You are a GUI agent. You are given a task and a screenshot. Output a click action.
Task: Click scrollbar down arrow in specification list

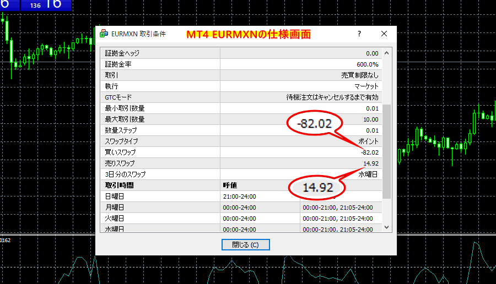pos(386,227)
